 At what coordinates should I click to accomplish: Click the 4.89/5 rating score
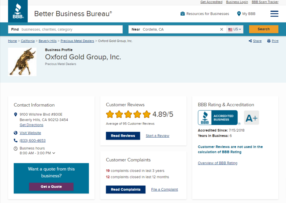[x=163, y=115]
